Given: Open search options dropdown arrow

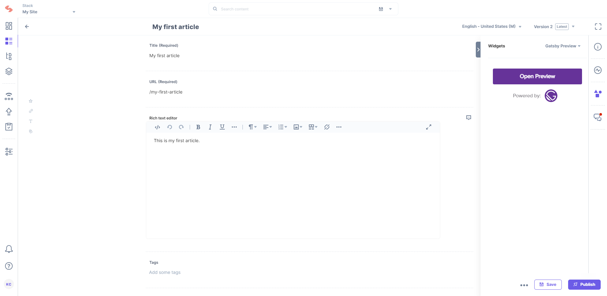Looking at the screenshot, I should point(390,9).
